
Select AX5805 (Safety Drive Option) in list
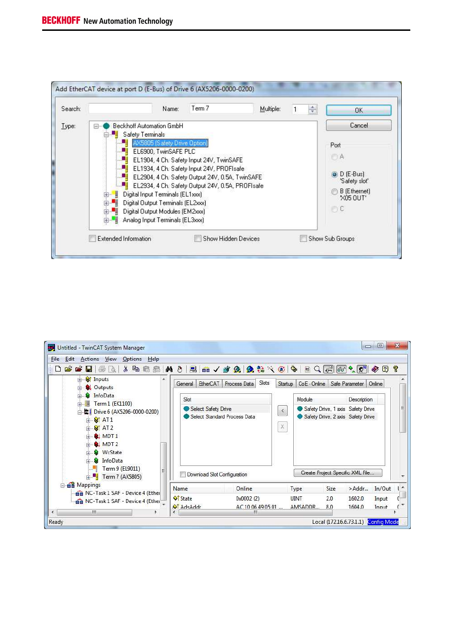170,143
